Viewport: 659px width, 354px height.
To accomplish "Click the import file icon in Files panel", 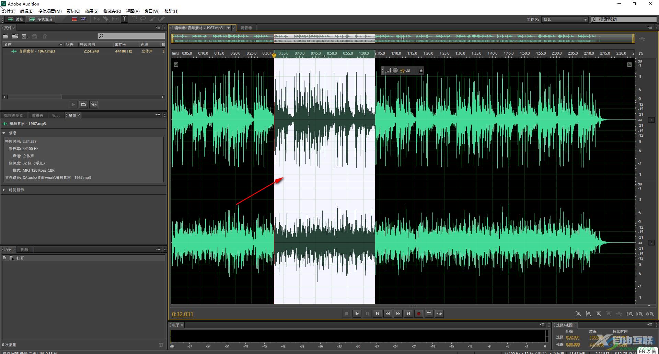I will point(15,36).
